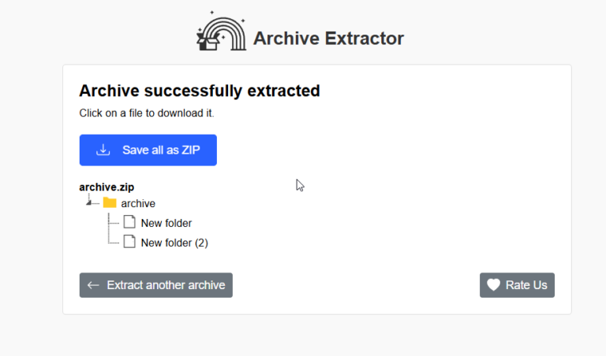Image resolution: width=606 pixels, height=356 pixels.
Task: Open the "Archive Extractor" title text
Action: tap(328, 38)
